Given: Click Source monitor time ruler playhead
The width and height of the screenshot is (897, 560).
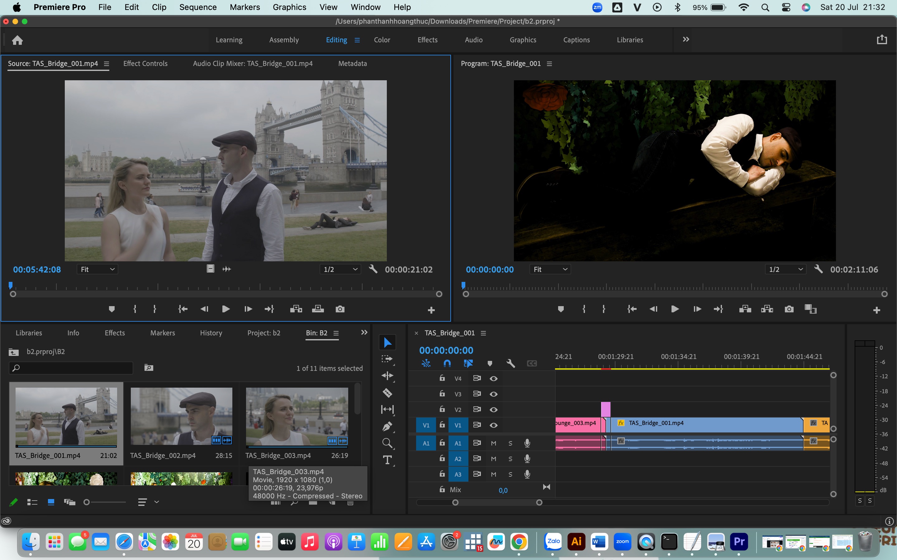Looking at the screenshot, I should coord(10,285).
